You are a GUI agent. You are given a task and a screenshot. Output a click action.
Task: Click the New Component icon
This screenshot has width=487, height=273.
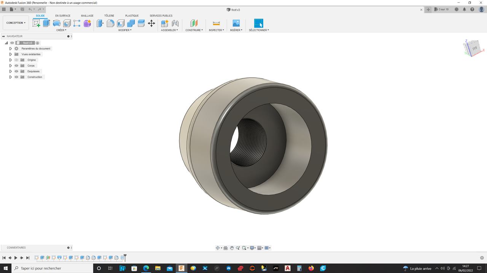165,23
